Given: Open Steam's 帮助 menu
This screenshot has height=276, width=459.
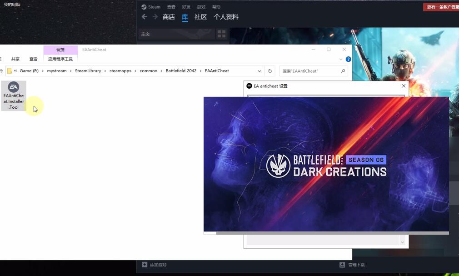Looking at the screenshot, I should [216, 7].
